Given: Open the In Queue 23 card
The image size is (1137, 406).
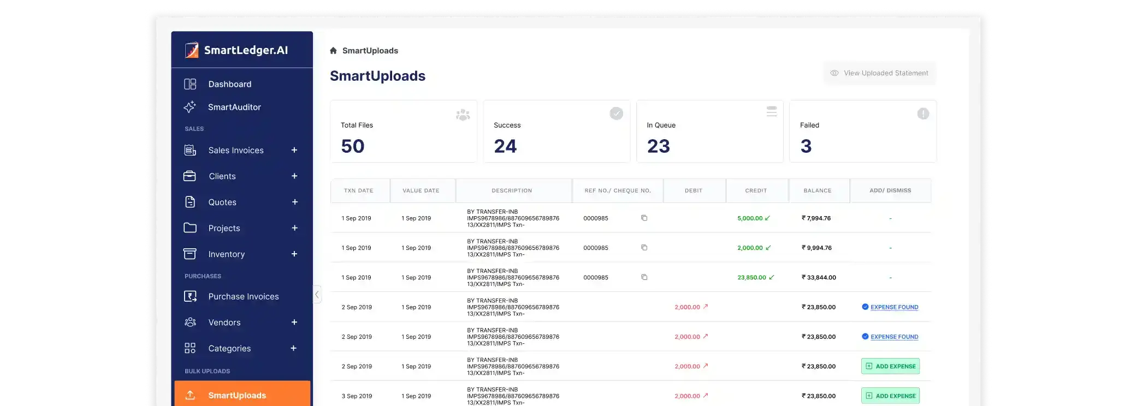Looking at the screenshot, I should [x=710, y=131].
